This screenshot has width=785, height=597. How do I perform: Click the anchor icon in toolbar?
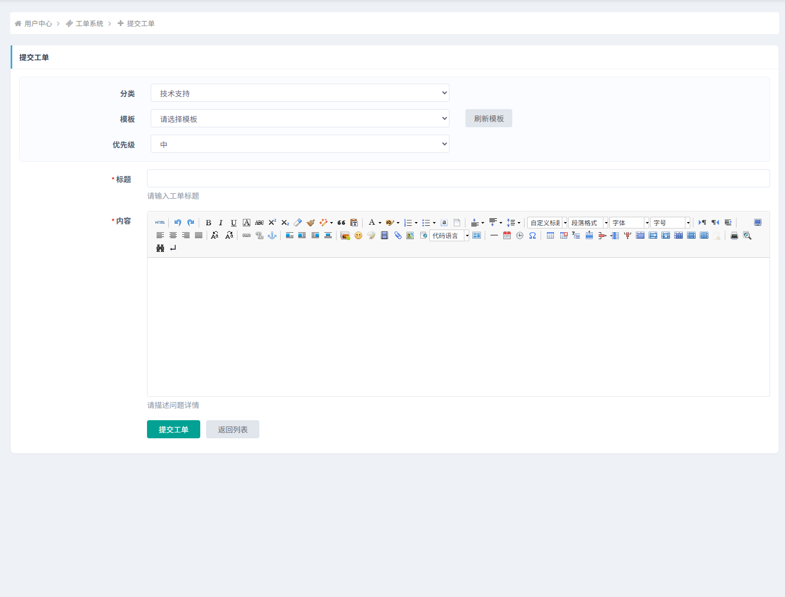(x=272, y=235)
